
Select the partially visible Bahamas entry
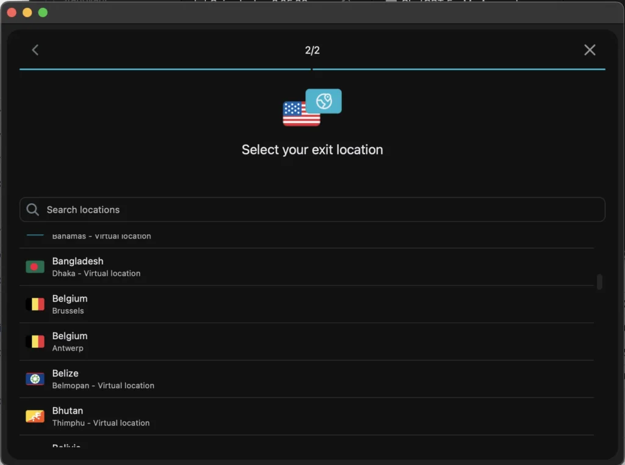point(305,237)
